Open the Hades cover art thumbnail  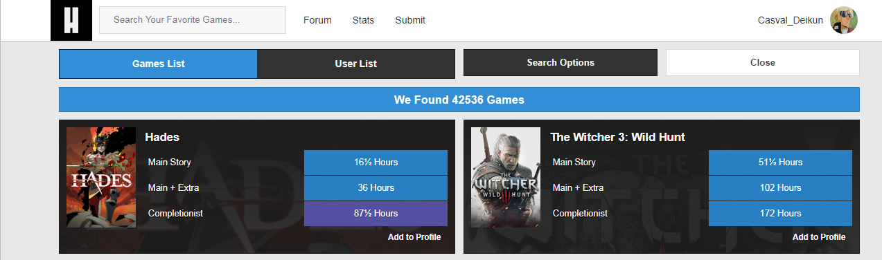click(101, 177)
